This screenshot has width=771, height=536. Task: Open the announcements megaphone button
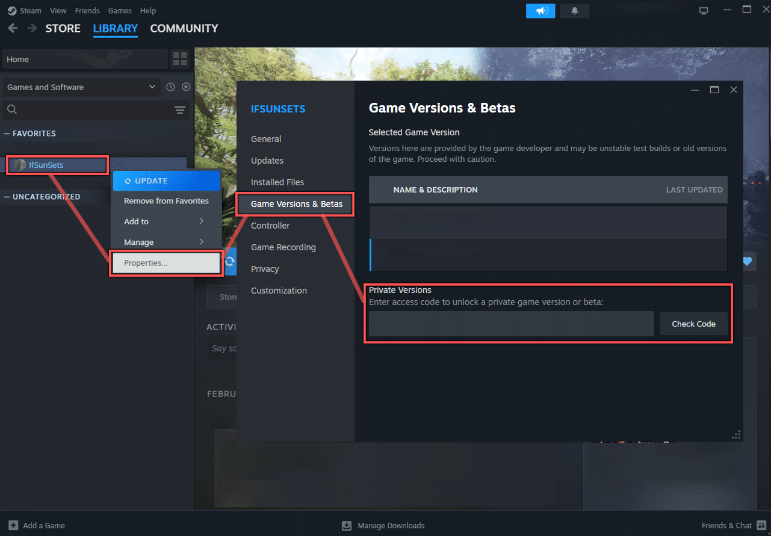(540, 11)
